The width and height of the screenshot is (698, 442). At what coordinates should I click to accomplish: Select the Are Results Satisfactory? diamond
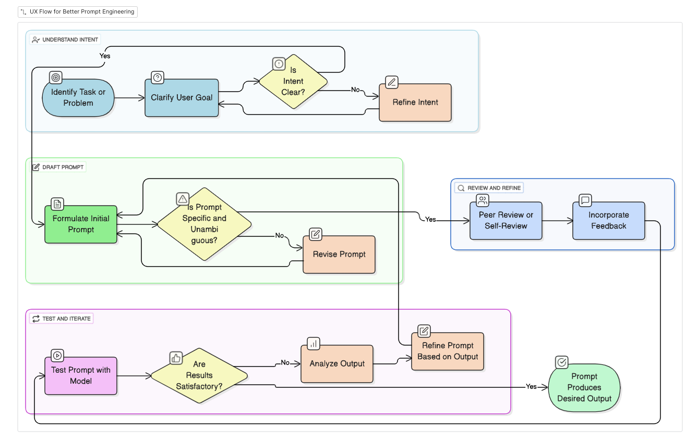199,376
